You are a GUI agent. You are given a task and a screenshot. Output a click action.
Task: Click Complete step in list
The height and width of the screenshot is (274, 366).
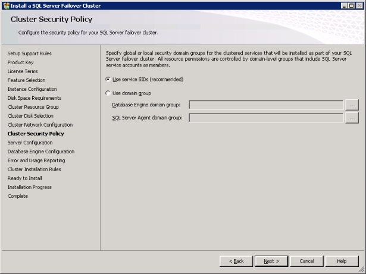(x=18, y=196)
